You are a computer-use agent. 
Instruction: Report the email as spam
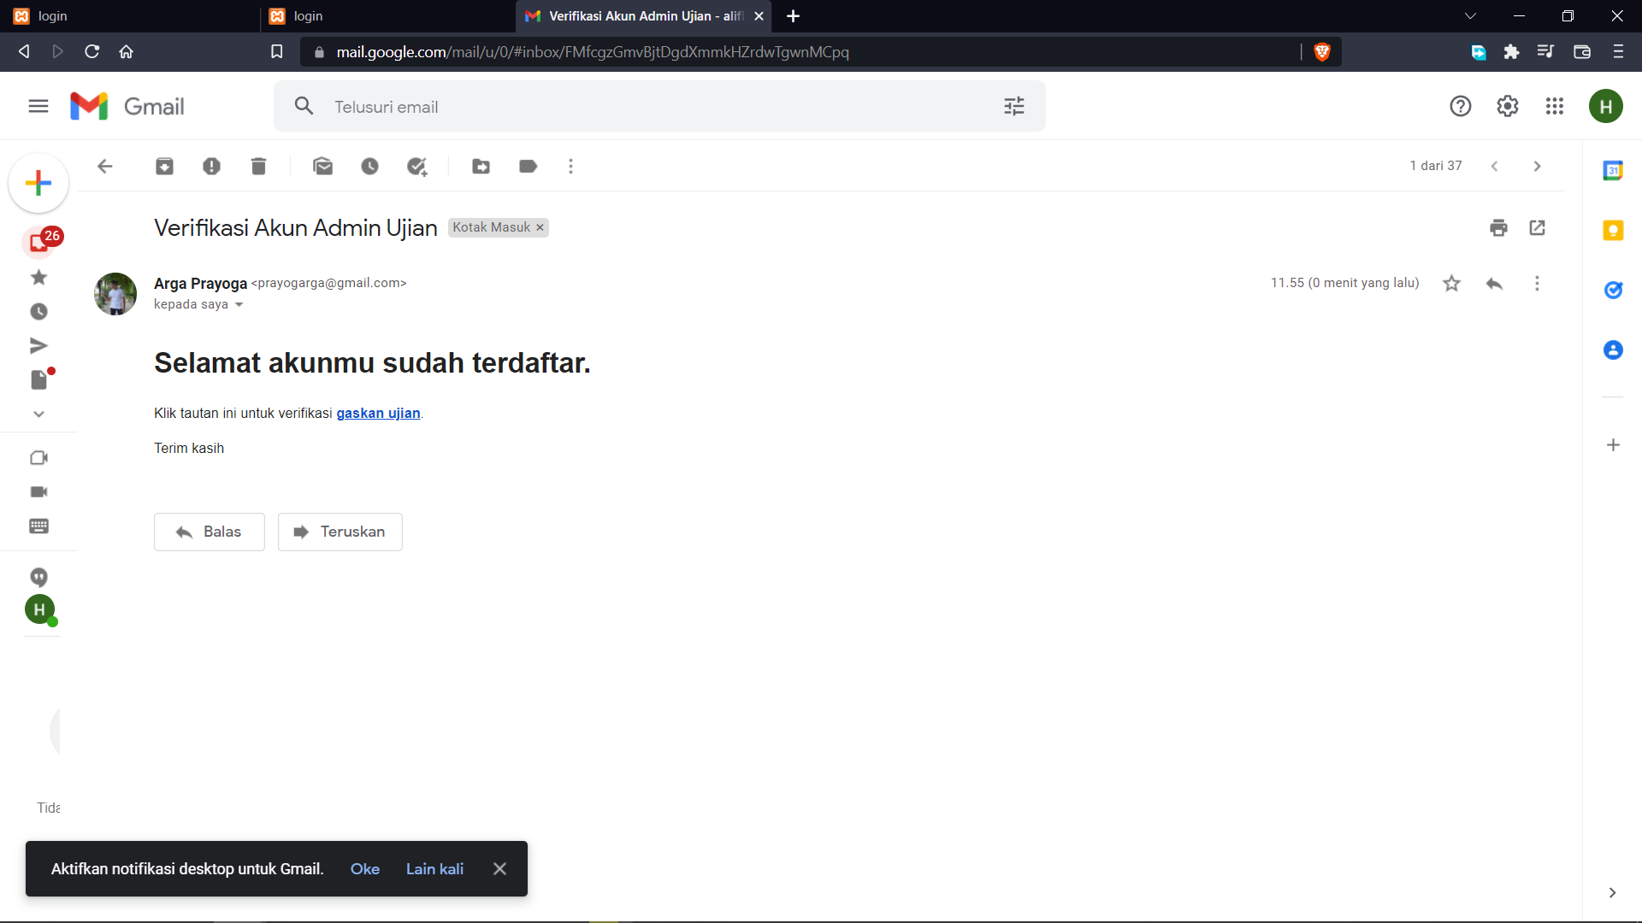(211, 167)
